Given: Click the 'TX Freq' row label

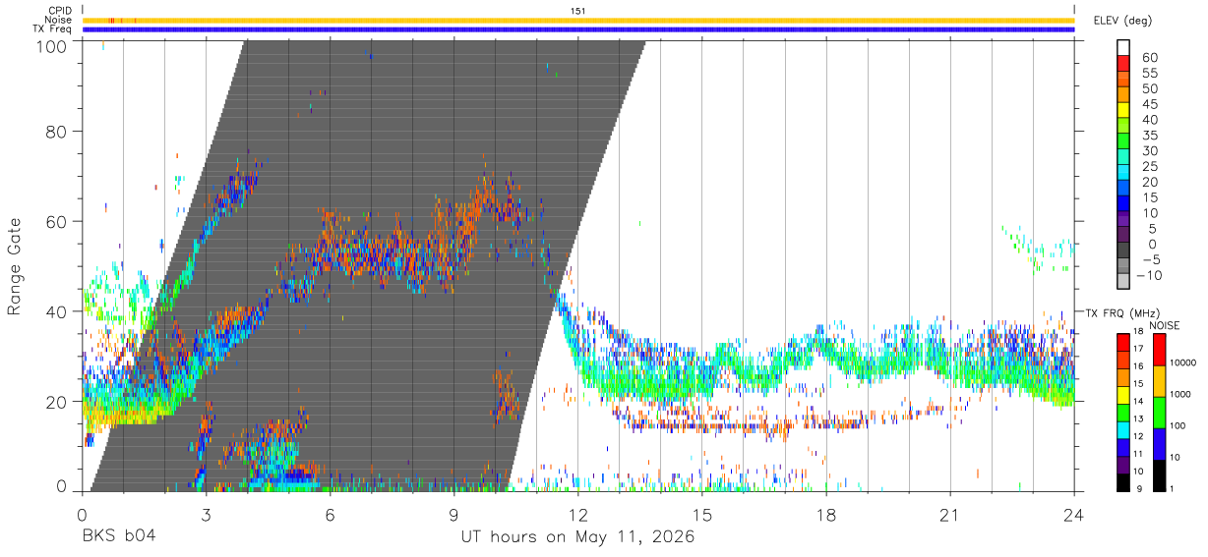Looking at the screenshot, I should click(x=53, y=29).
